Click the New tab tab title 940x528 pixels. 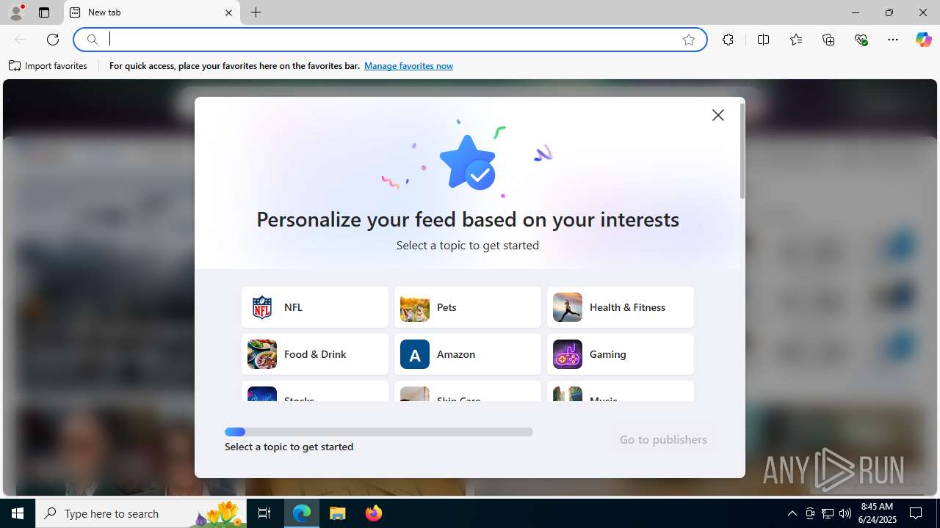coord(104,12)
